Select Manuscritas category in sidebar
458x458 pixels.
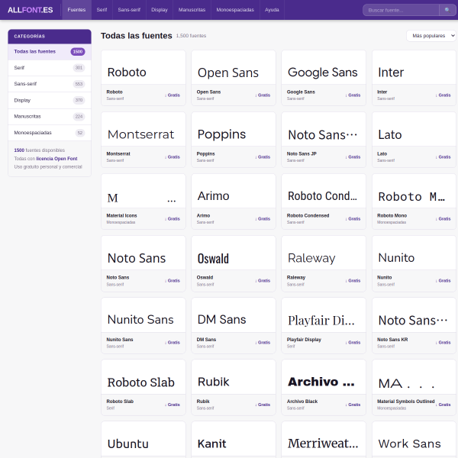(x=50, y=116)
